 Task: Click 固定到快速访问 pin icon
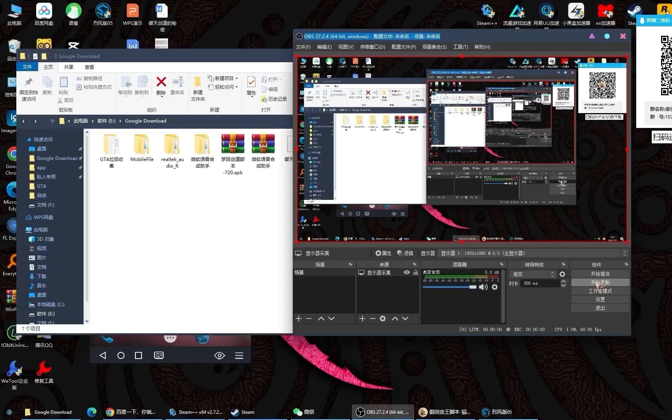29,89
